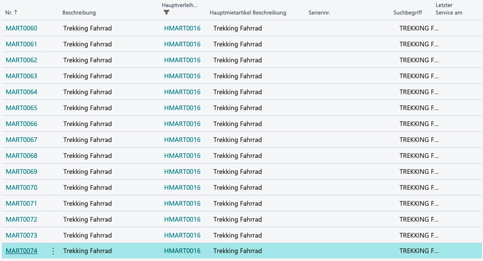Open record MART0072
483x261 pixels.
(x=21, y=219)
